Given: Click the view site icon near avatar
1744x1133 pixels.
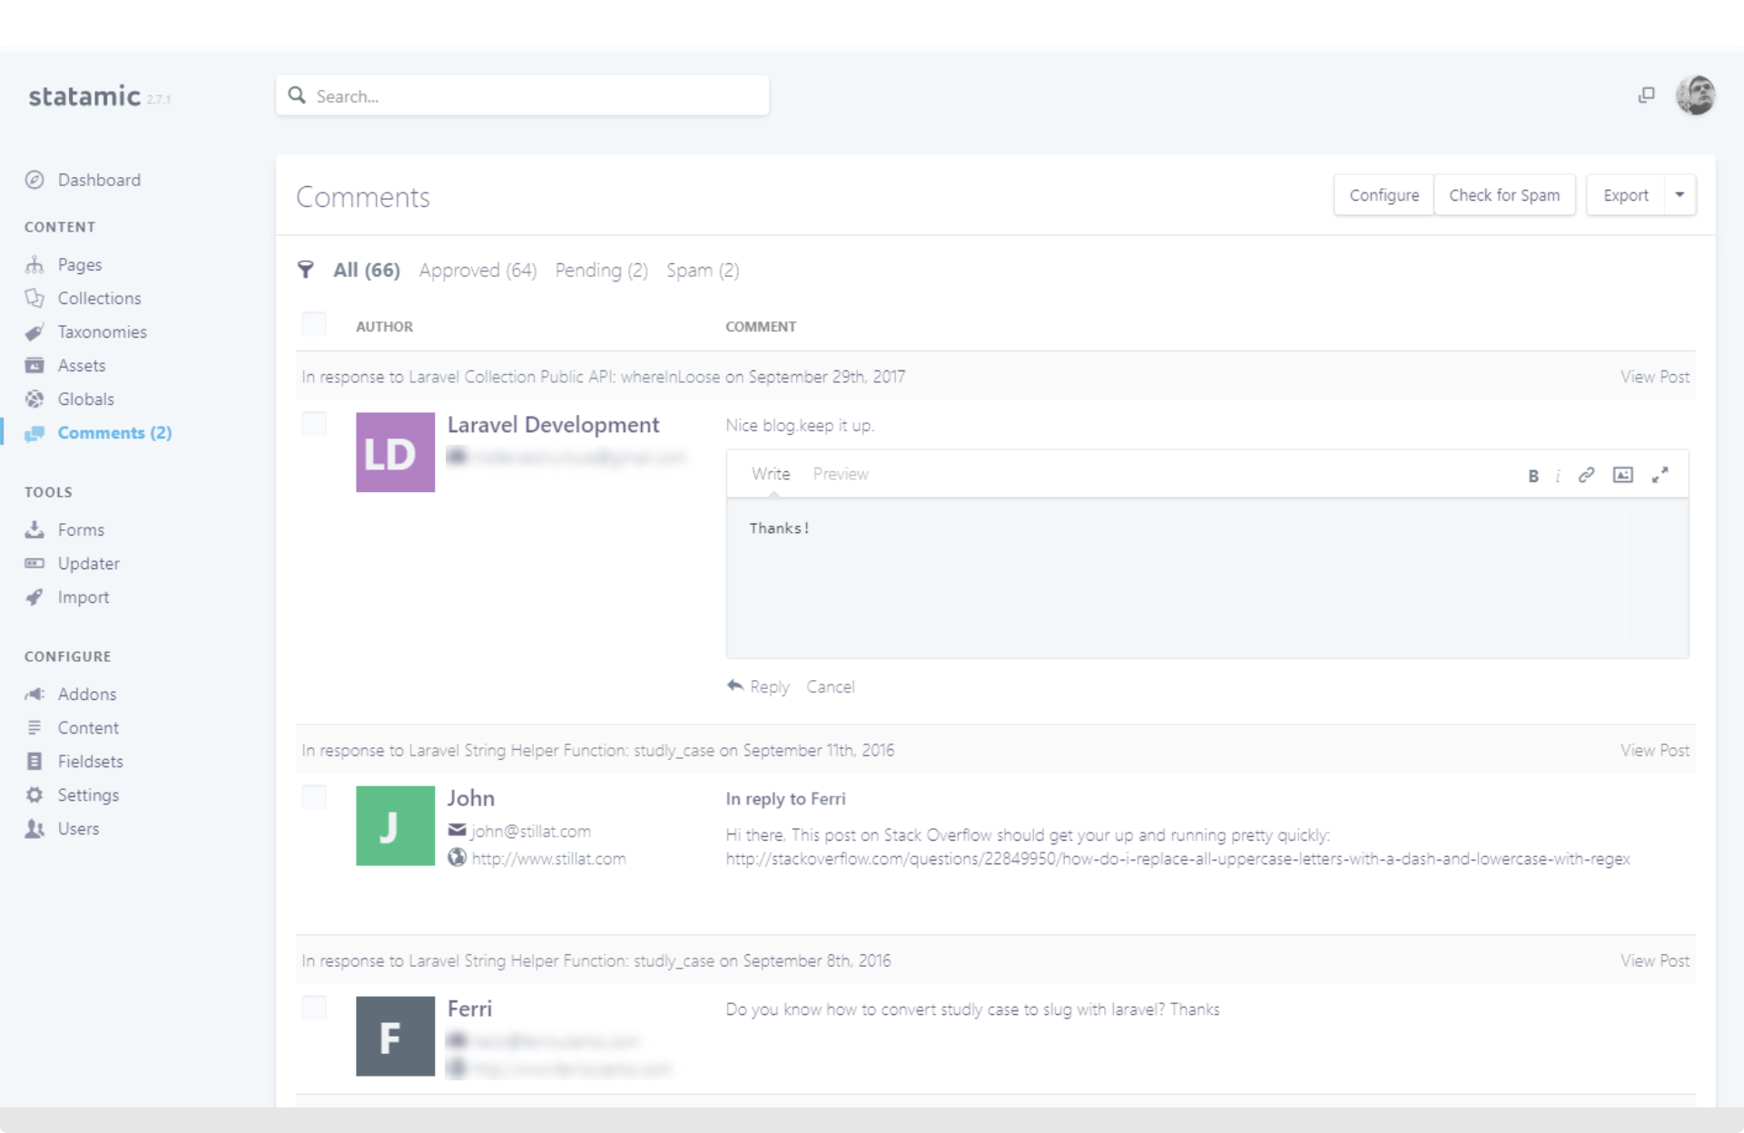Looking at the screenshot, I should (x=1646, y=95).
